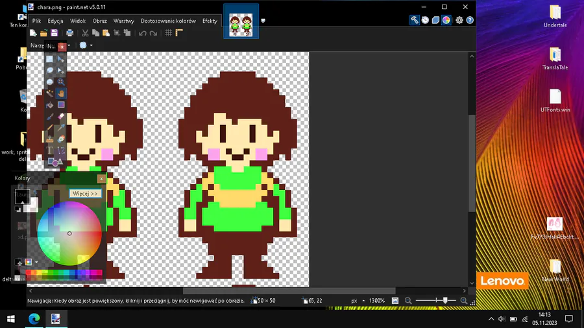
Task: Click the Paste clipboard icon
Action: (x=106, y=33)
